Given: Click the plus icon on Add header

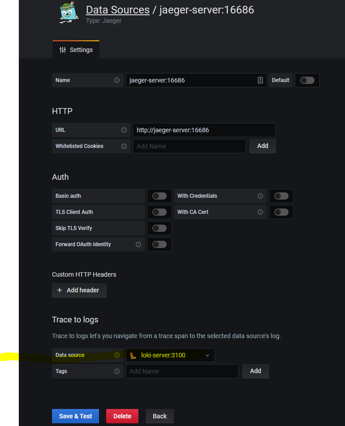Looking at the screenshot, I should pos(60,290).
